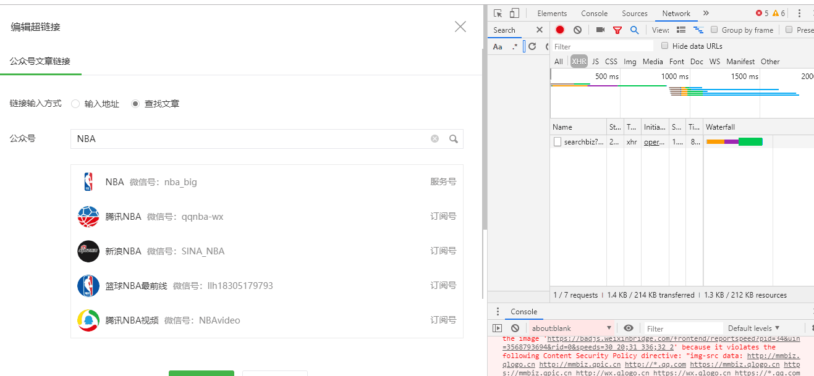
Task: Select 公众号文章链接 tab
Action: click(x=40, y=61)
